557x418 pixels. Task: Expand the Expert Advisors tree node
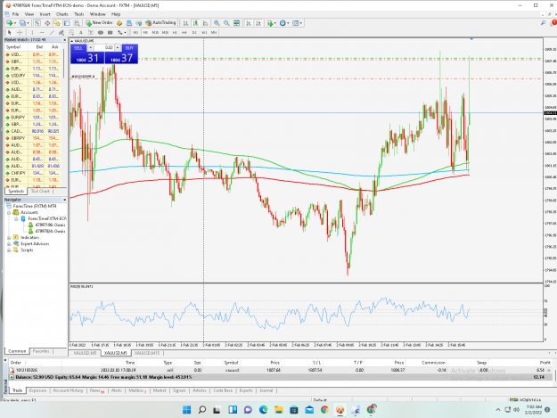(x=9, y=244)
